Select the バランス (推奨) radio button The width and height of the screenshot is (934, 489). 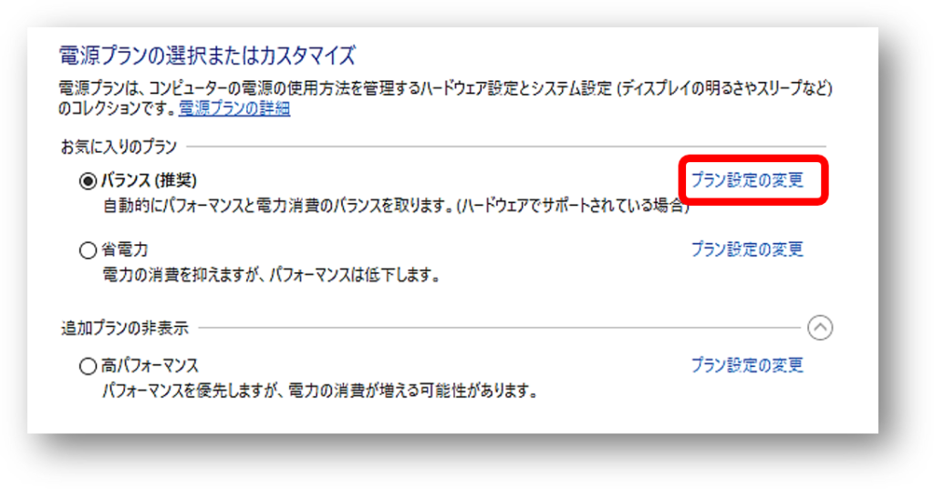88,181
